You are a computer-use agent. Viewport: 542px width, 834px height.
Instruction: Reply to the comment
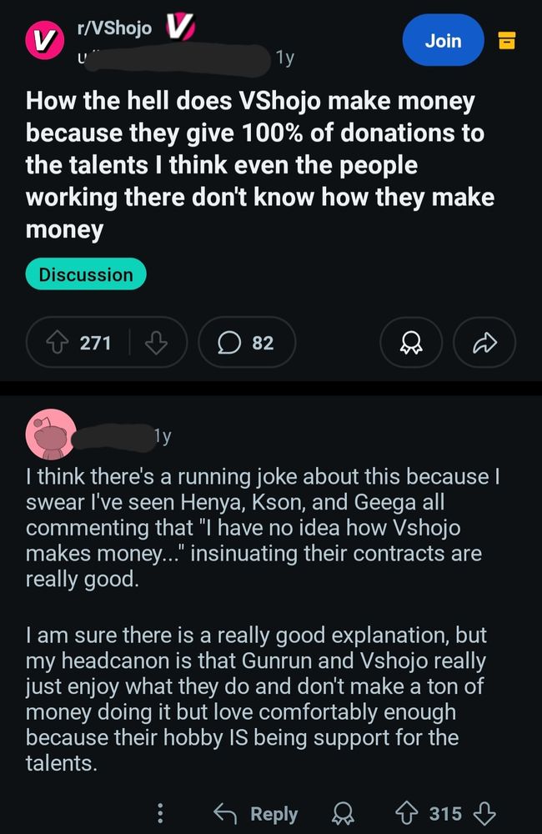[x=268, y=814]
